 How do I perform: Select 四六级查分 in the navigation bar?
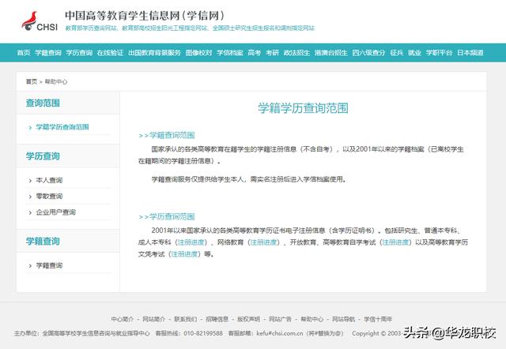(369, 53)
